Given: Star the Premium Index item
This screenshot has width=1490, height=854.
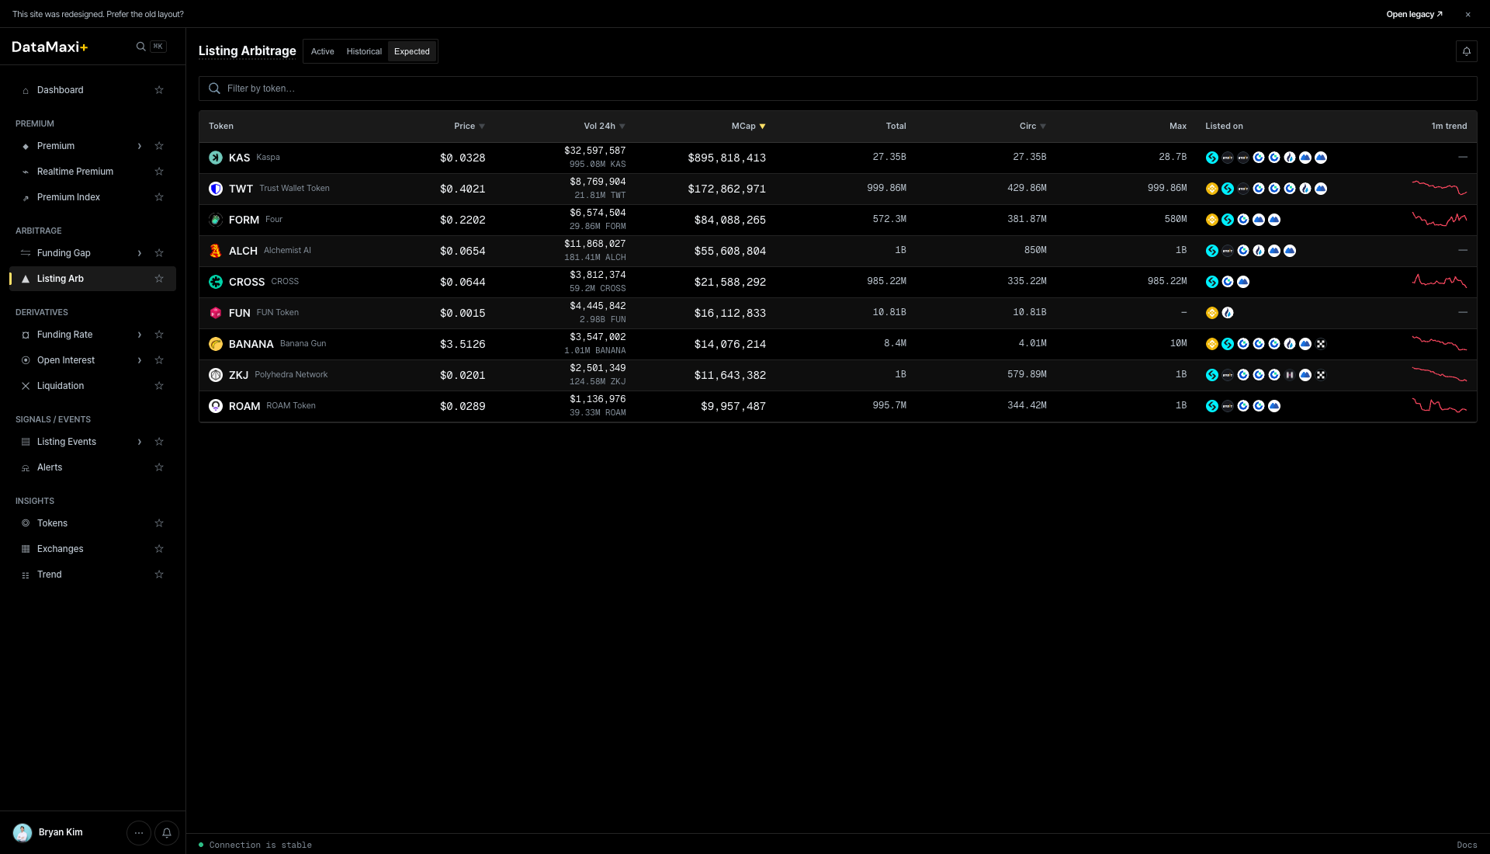Looking at the screenshot, I should 159,197.
